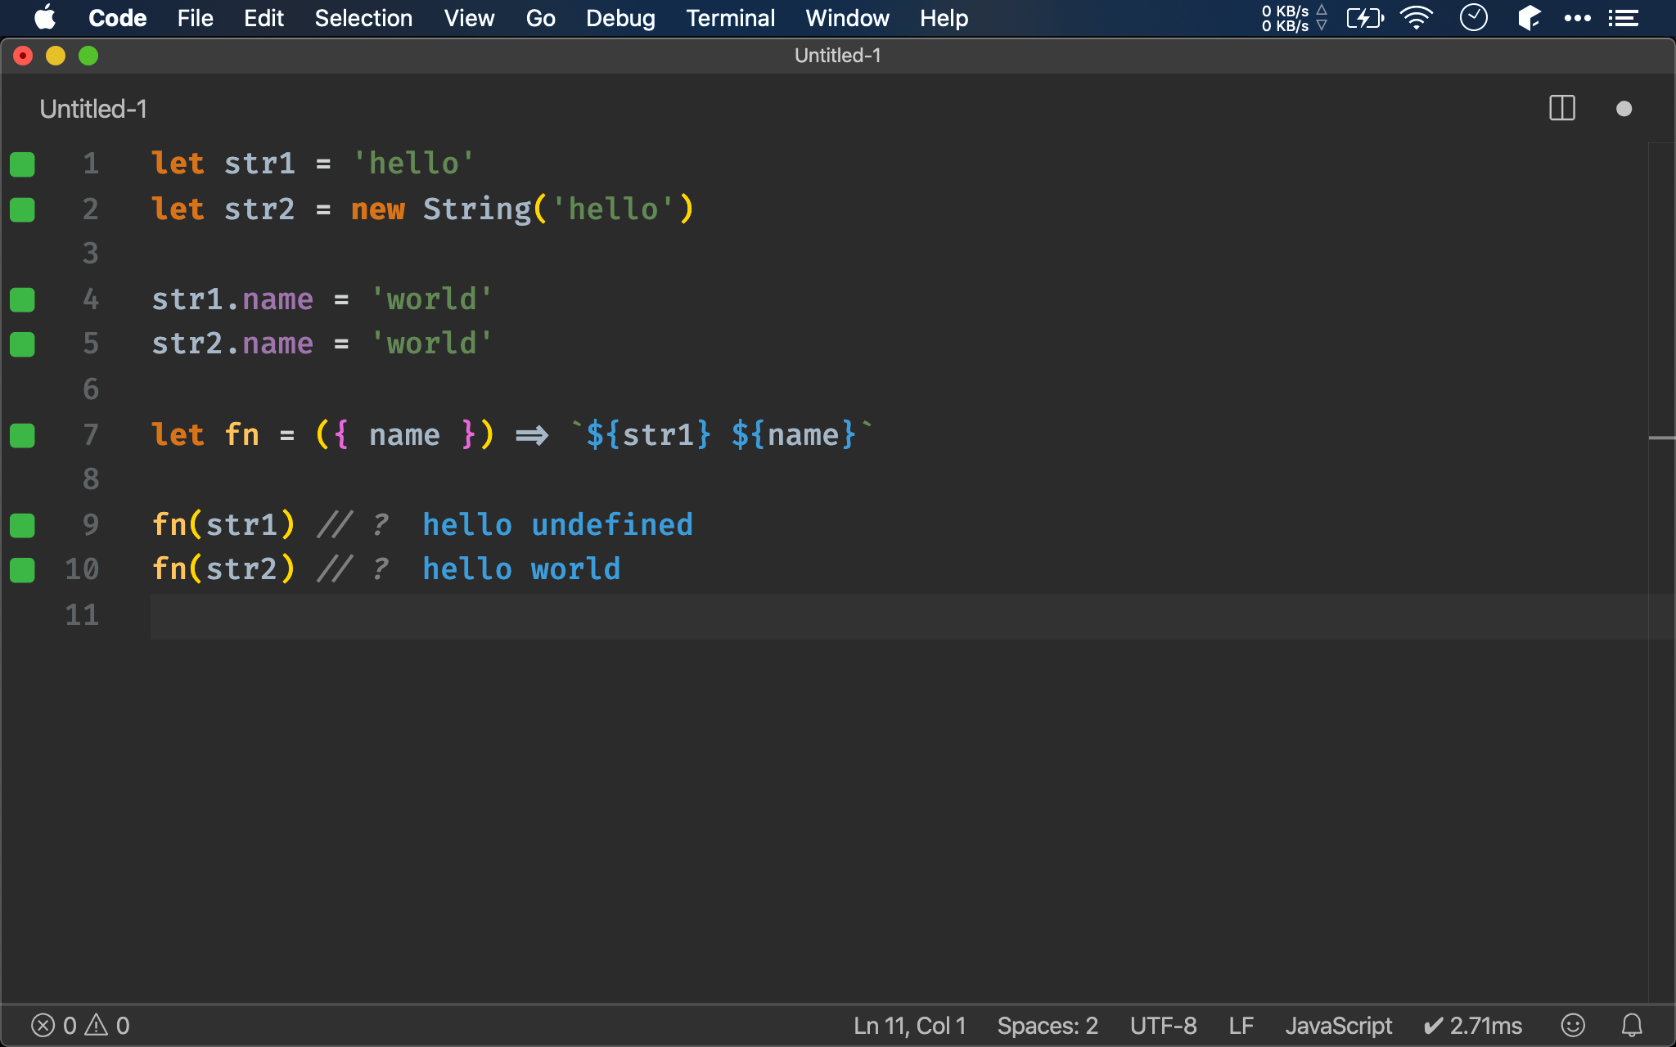The height and width of the screenshot is (1047, 1676).
Task: Open the Edit menu
Action: click(264, 18)
